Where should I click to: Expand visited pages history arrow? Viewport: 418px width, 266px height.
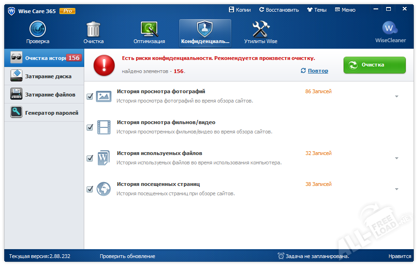pos(396,189)
